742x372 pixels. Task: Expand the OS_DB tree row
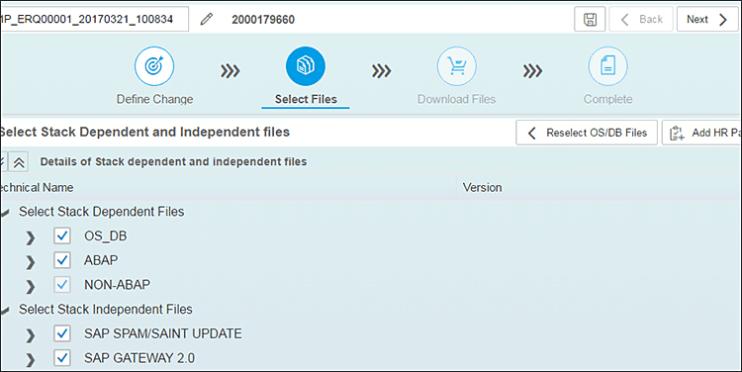(x=31, y=237)
